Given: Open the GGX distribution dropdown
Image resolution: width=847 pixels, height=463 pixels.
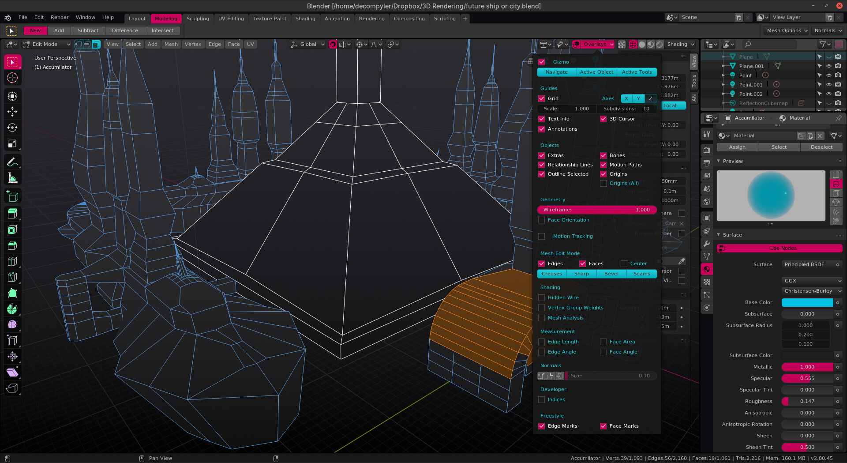Looking at the screenshot, I should pos(812,281).
